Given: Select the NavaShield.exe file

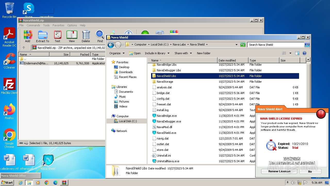Looking at the screenshot, I should [166, 133].
